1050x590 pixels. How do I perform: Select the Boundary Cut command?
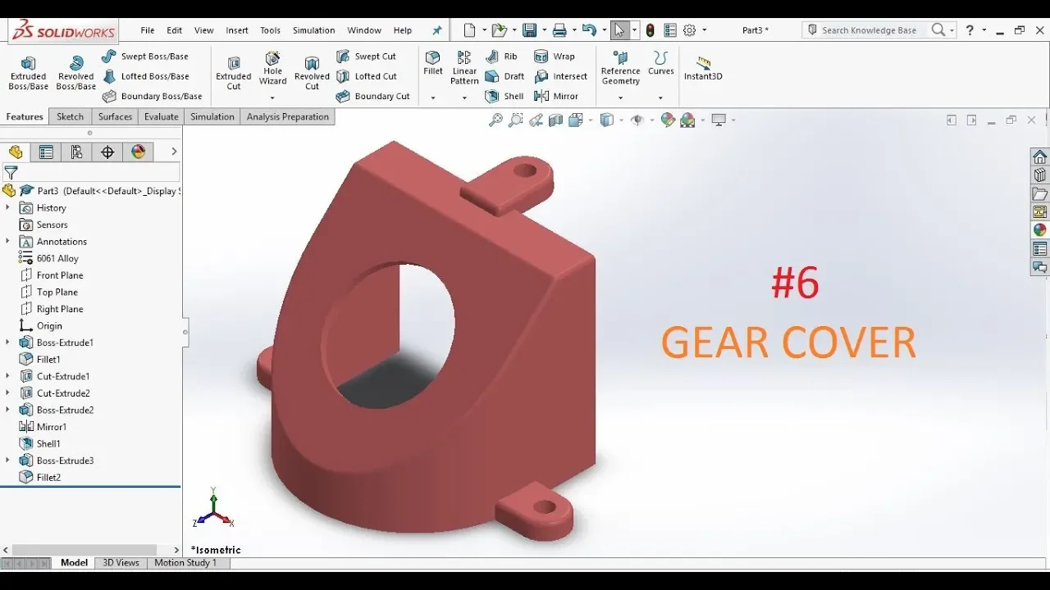pos(372,96)
